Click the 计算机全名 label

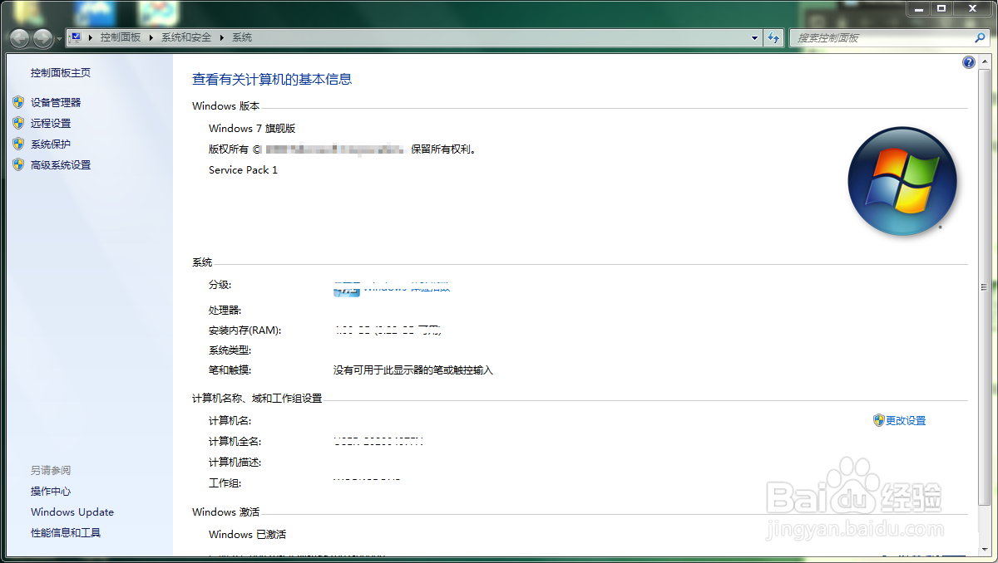point(235,441)
